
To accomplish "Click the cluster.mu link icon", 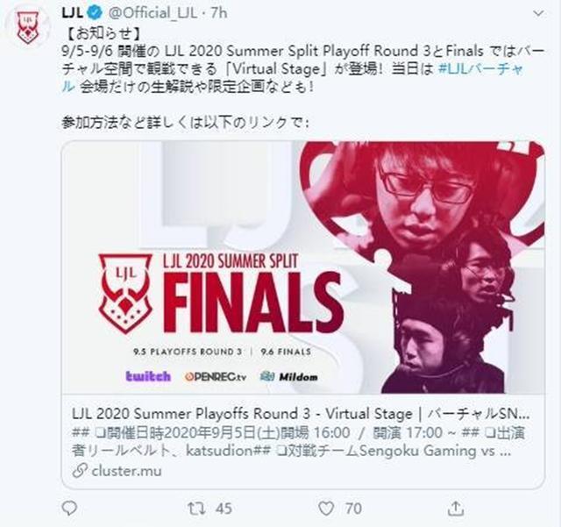I will coord(80,470).
